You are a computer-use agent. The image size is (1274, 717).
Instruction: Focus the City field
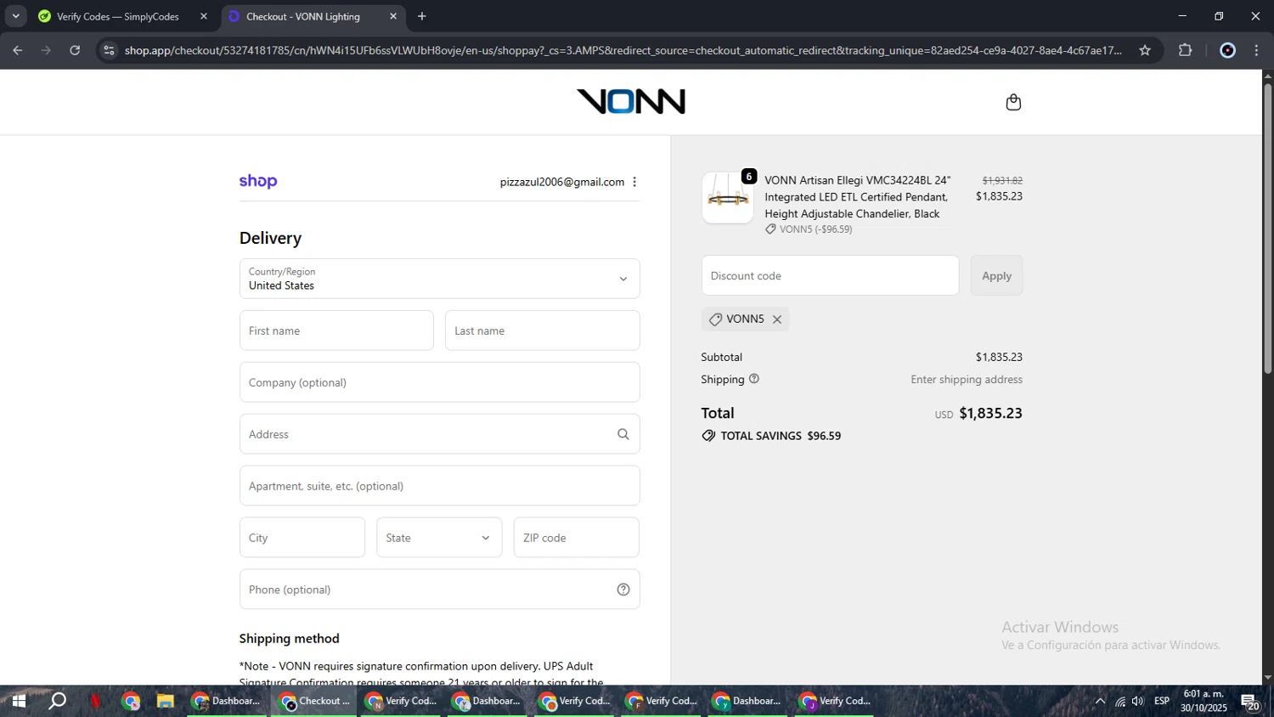[x=302, y=538]
